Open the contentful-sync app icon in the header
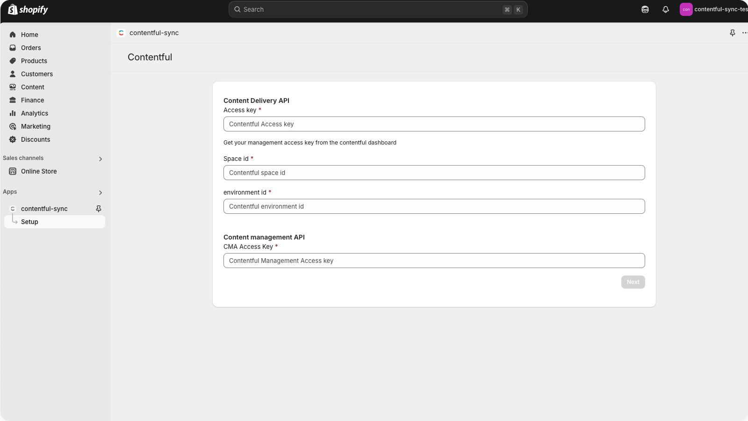This screenshot has height=421, width=748. point(121,33)
